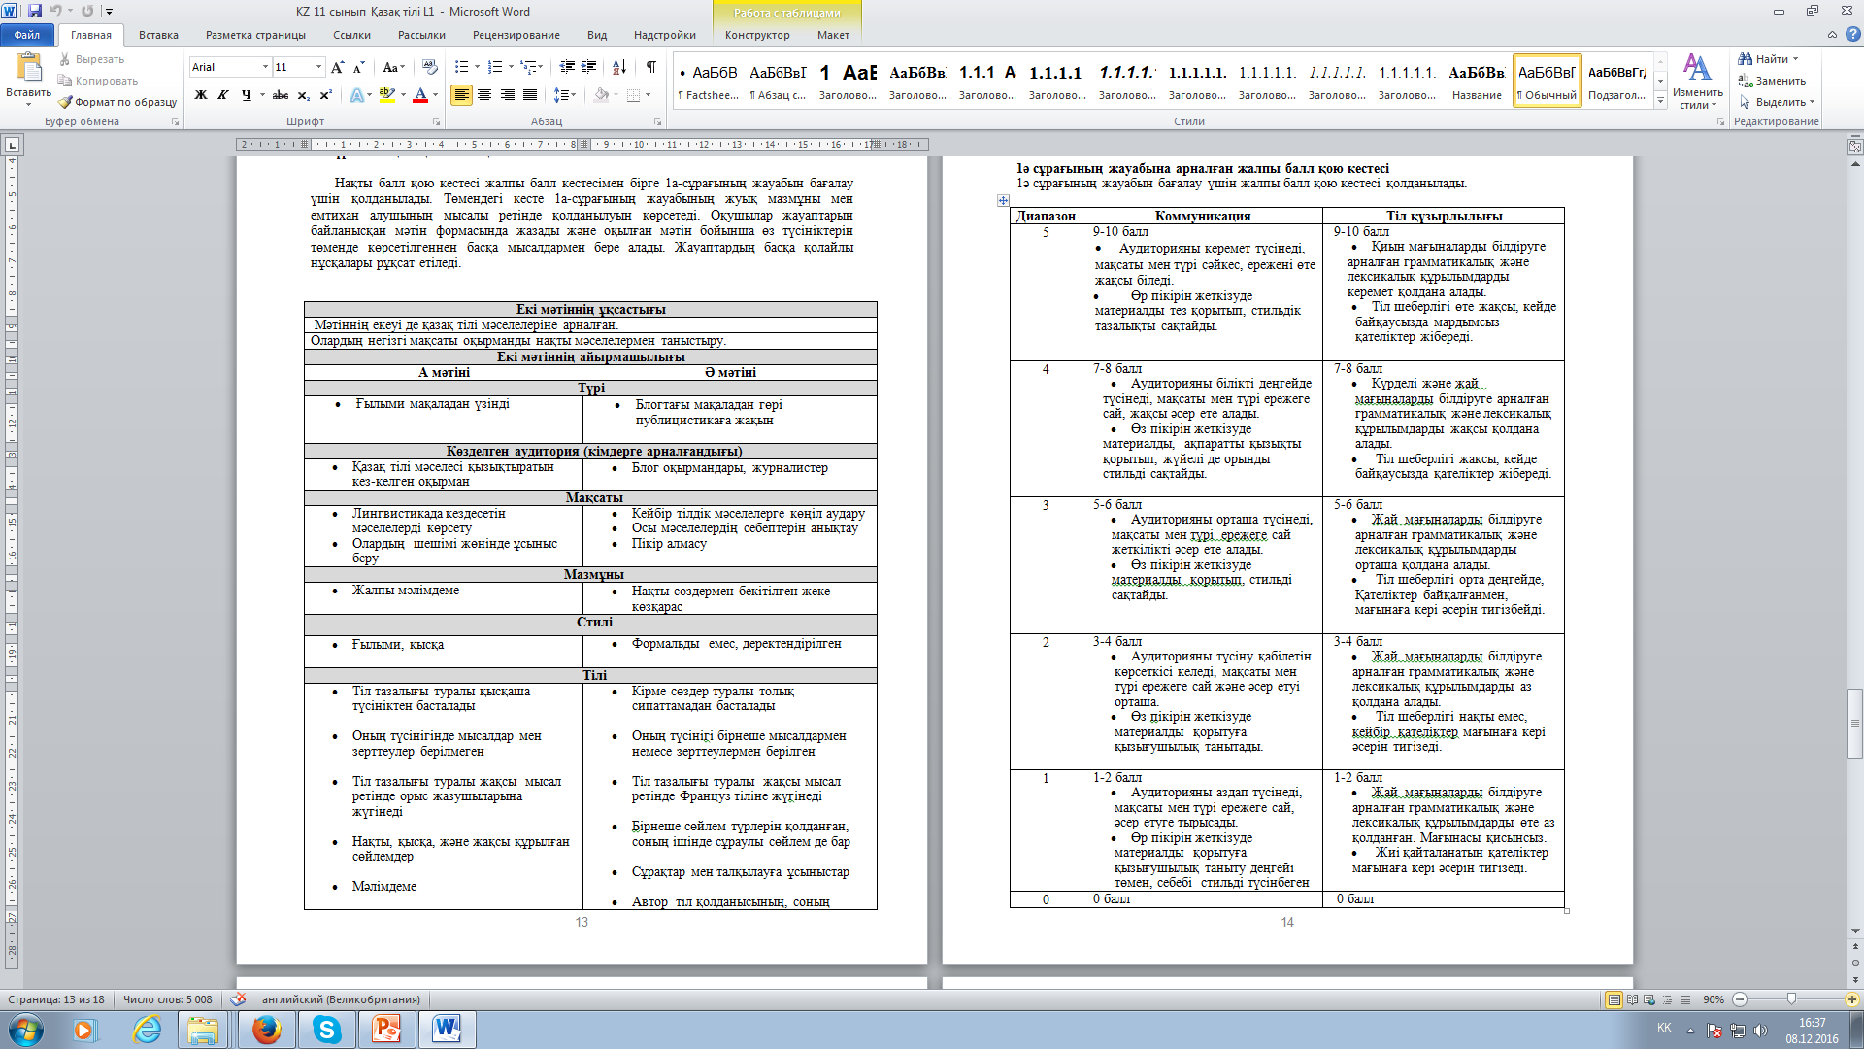Viewport: 1864px width, 1049px height.
Task: Switch to the Вставка ribbon tab
Action: tap(158, 35)
